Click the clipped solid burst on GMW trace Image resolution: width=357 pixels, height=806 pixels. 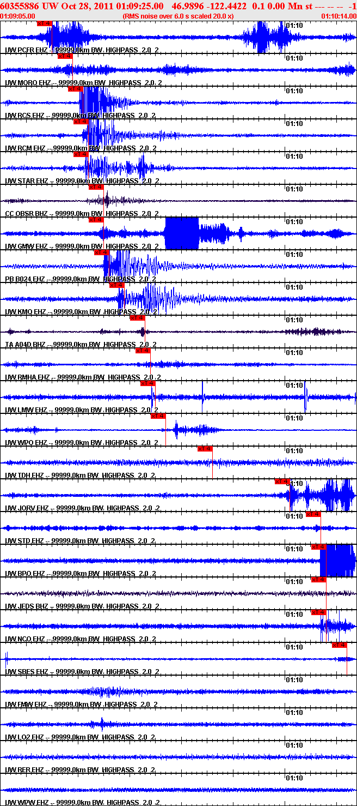coord(182,233)
